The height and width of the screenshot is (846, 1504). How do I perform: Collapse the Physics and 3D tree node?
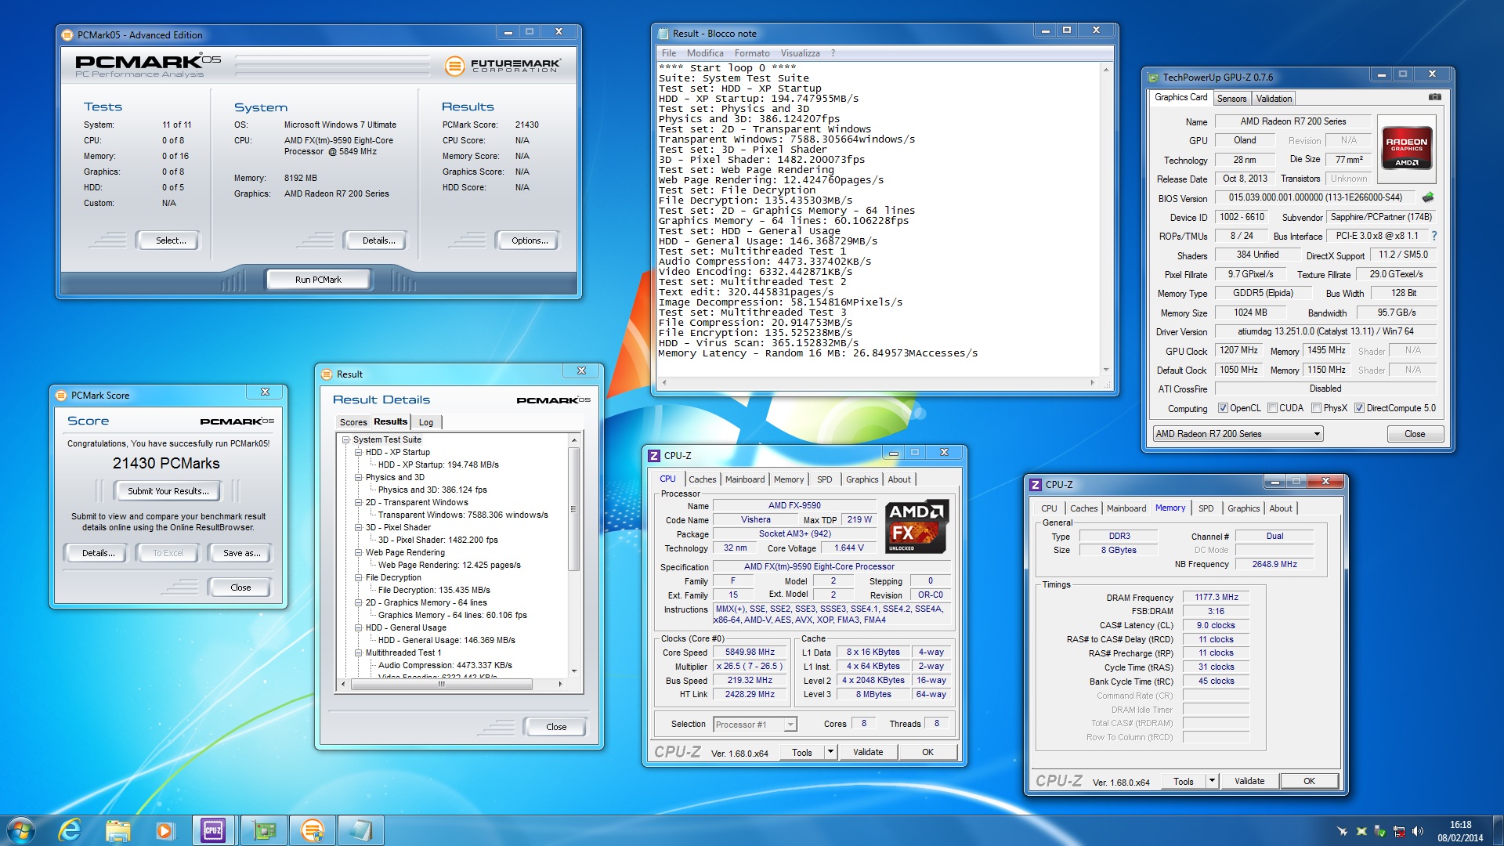coord(358,477)
